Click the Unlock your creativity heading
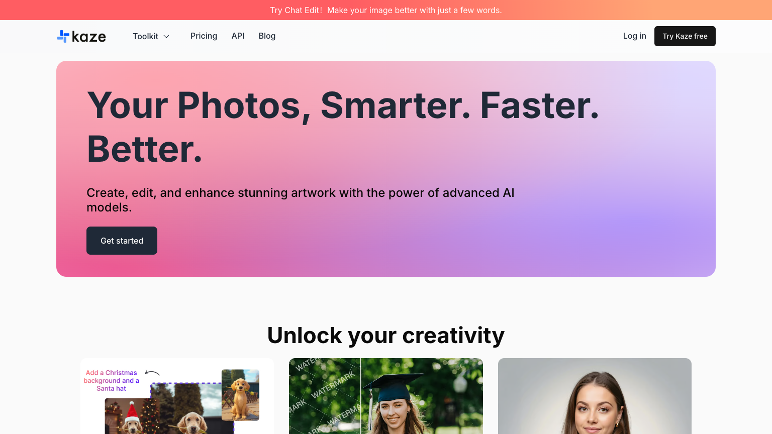Image resolution: width=772 pixels, height=434 pixels. pyautogui.click(x=386, y=335)
